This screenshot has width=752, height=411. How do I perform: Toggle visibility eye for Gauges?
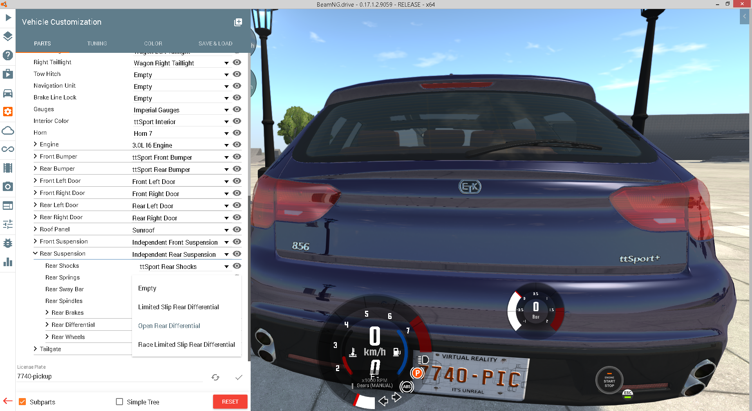(237, 109)
